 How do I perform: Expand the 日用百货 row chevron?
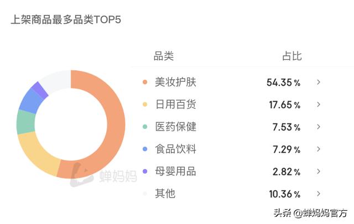click(319, 105)
